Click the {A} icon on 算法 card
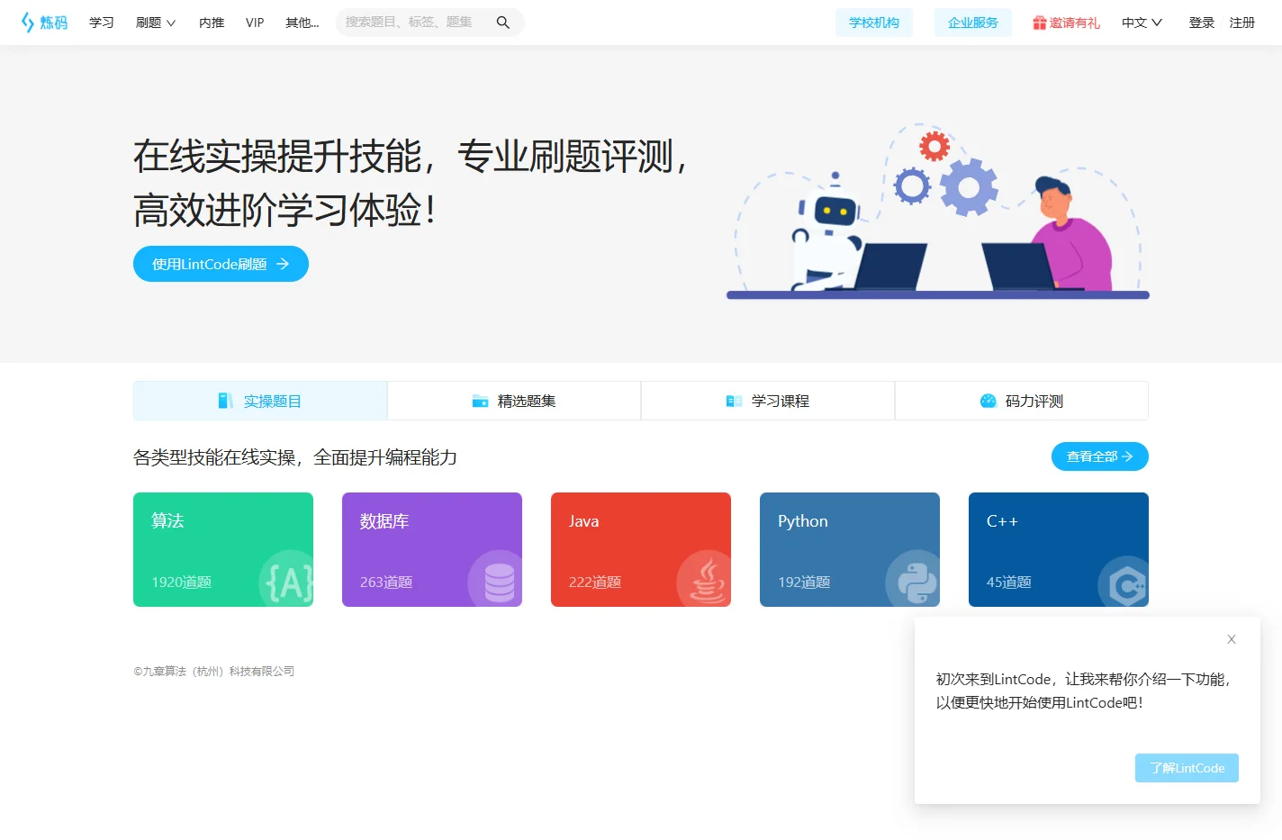 [x=288, y=581]
